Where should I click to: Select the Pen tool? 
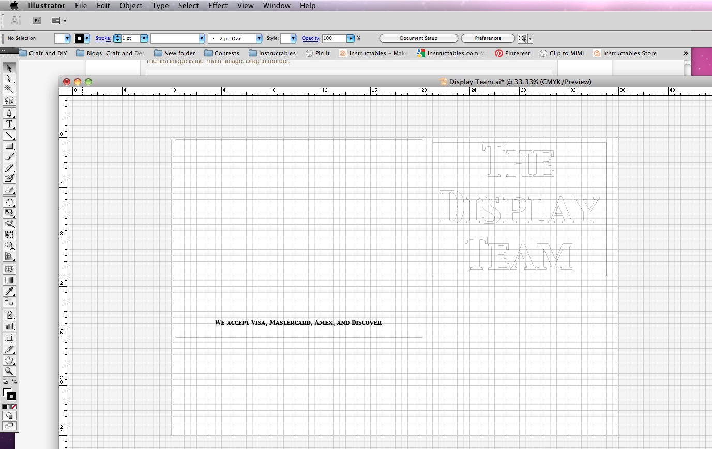(9, 113)
